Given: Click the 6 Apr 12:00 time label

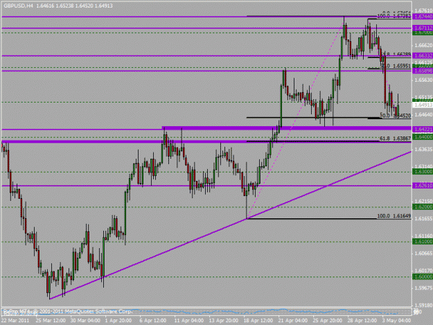Looking at the screenshot, I should pyautogui.click(x=152, y=320).
